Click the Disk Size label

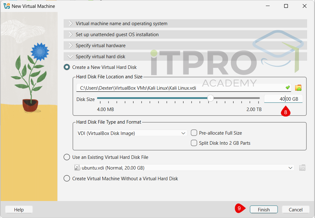click(x=86, y=99)
